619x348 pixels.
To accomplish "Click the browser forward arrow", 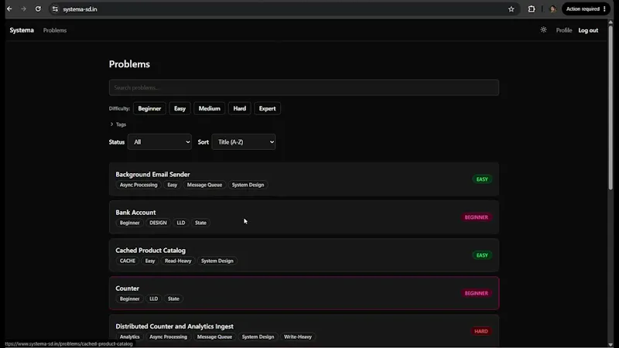I will coord(24,9).
